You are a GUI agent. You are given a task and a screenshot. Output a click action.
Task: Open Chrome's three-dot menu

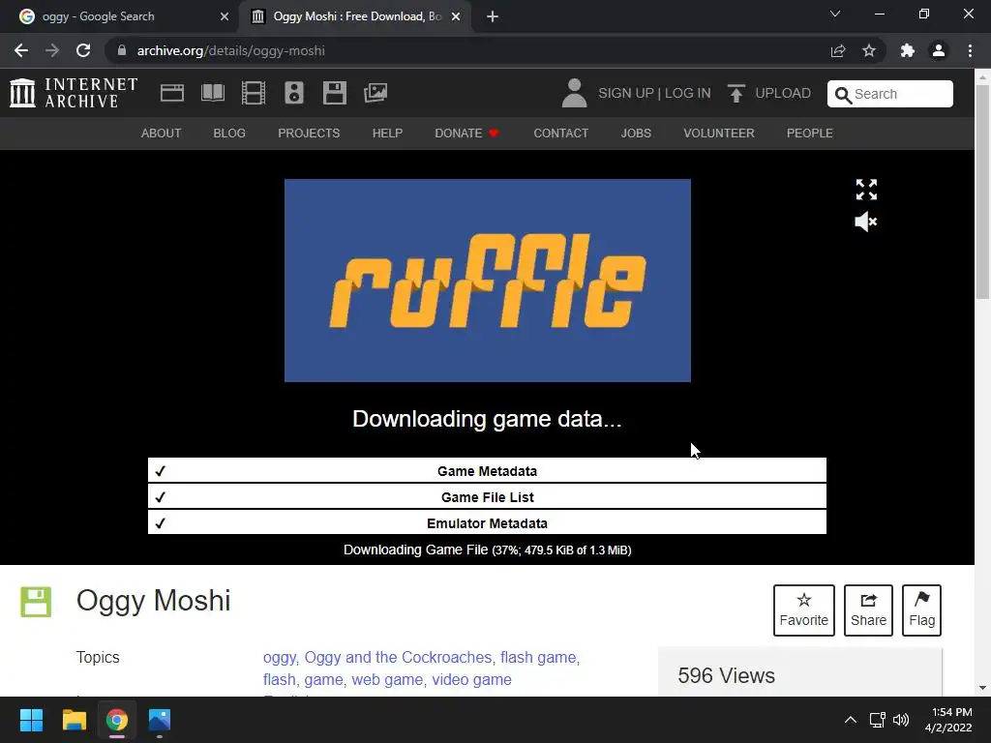970,50
